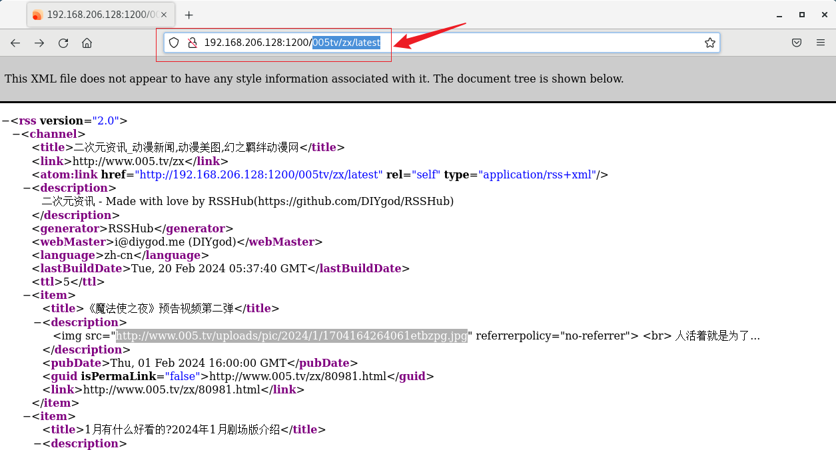Collapse the channel element
Image resolution: width=836 pixels, height=450 pixels.
coord(16,134)
